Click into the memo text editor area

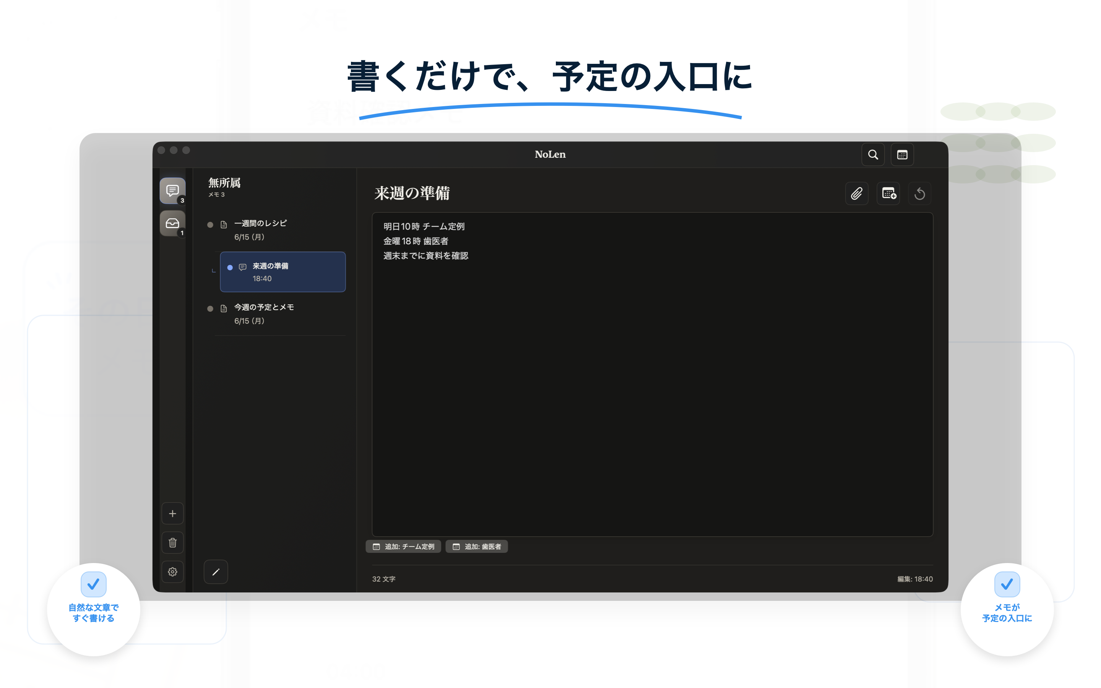tap(653, 374)
